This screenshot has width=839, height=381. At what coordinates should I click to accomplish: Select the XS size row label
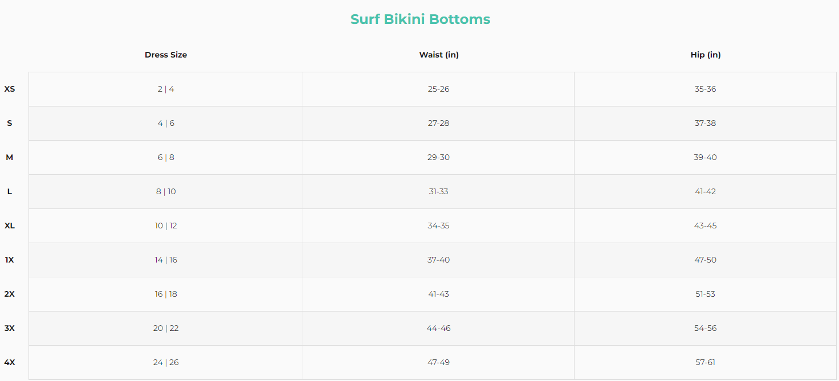click(x=10, y=89)
